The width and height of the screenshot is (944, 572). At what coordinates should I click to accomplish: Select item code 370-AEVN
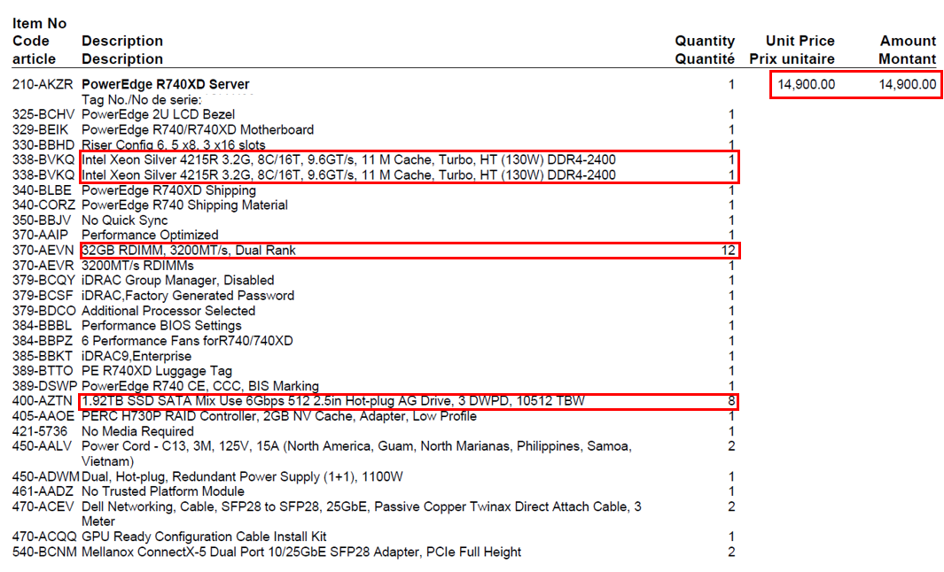coord(43,251)
